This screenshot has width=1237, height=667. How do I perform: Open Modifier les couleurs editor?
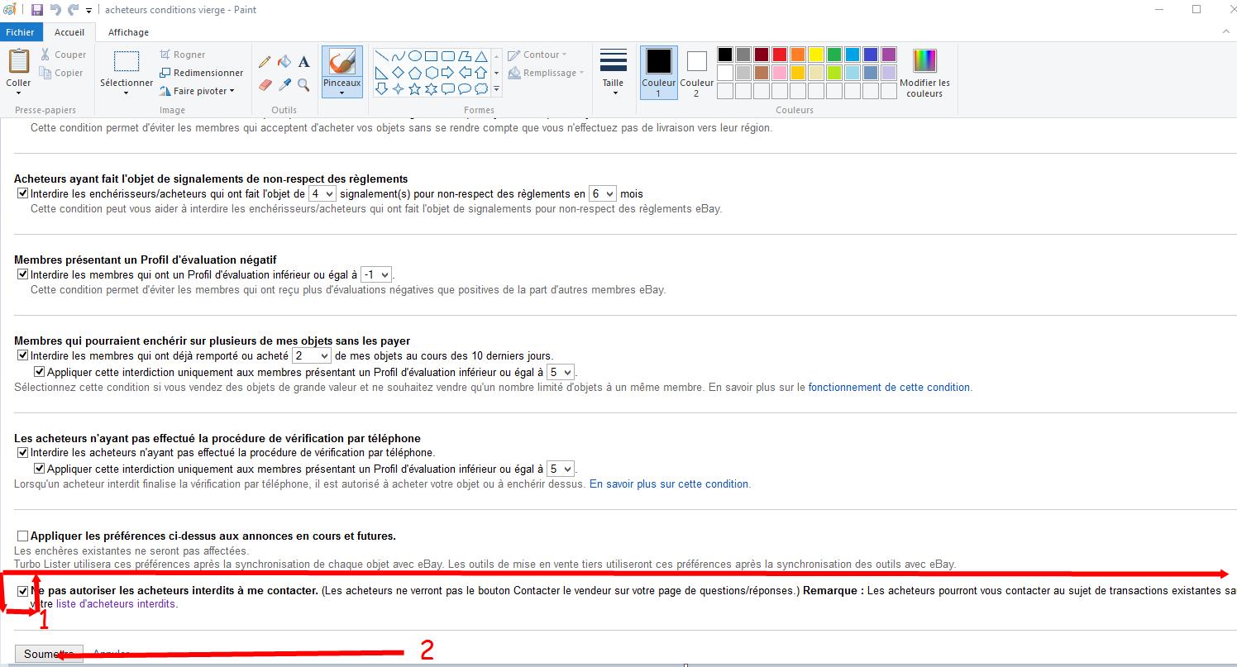pyautogui.click(x=924, y=73)
